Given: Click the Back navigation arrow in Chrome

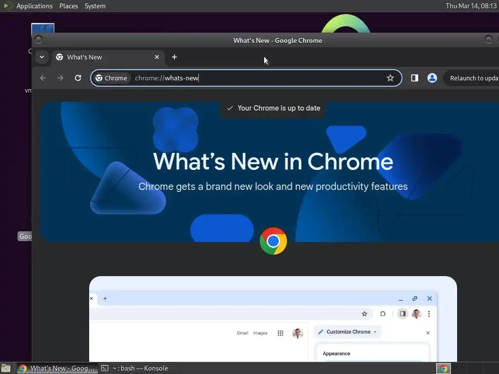Looking at the screenshot, I should tap(43, 78).
